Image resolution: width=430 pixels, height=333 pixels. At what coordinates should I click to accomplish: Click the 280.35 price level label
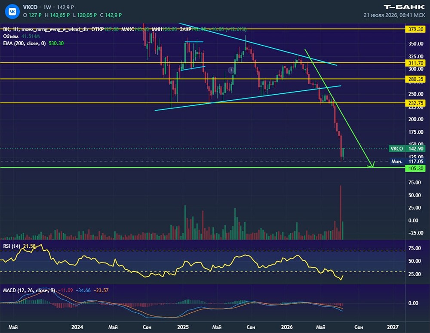pos(415,79)
